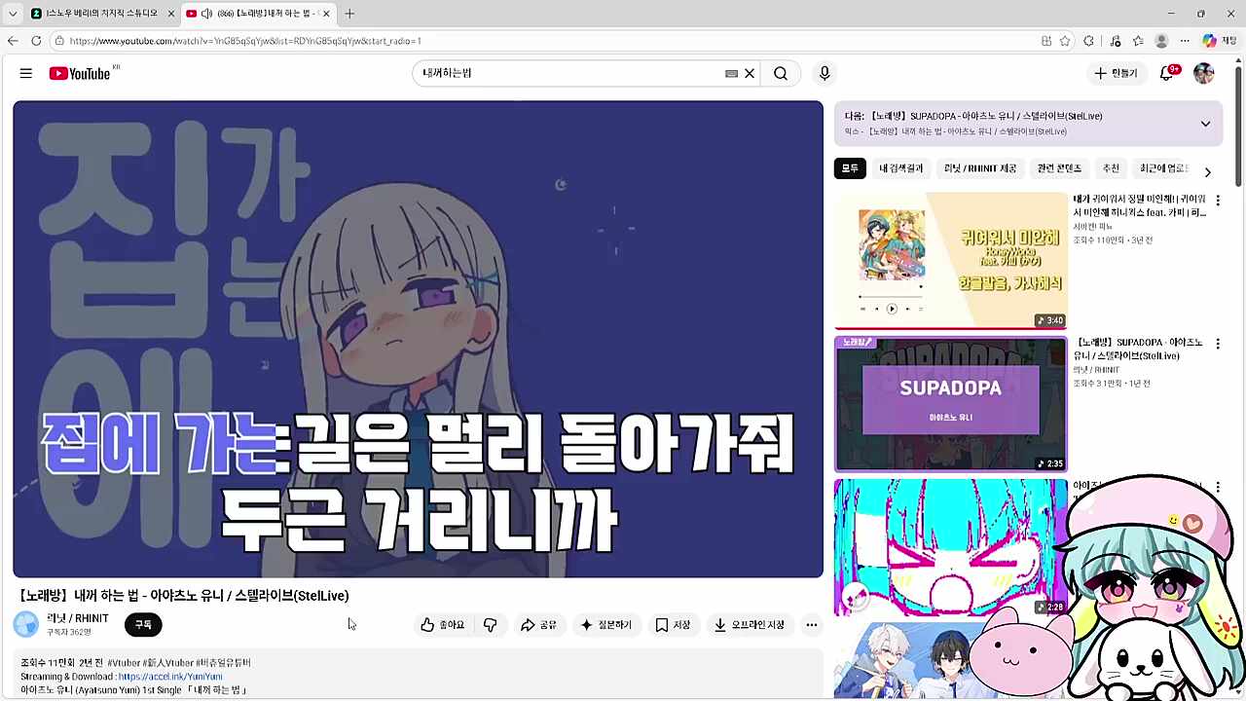Open the accel.link/YuniYuni link
1246x701 pixels.
(170, 677)
